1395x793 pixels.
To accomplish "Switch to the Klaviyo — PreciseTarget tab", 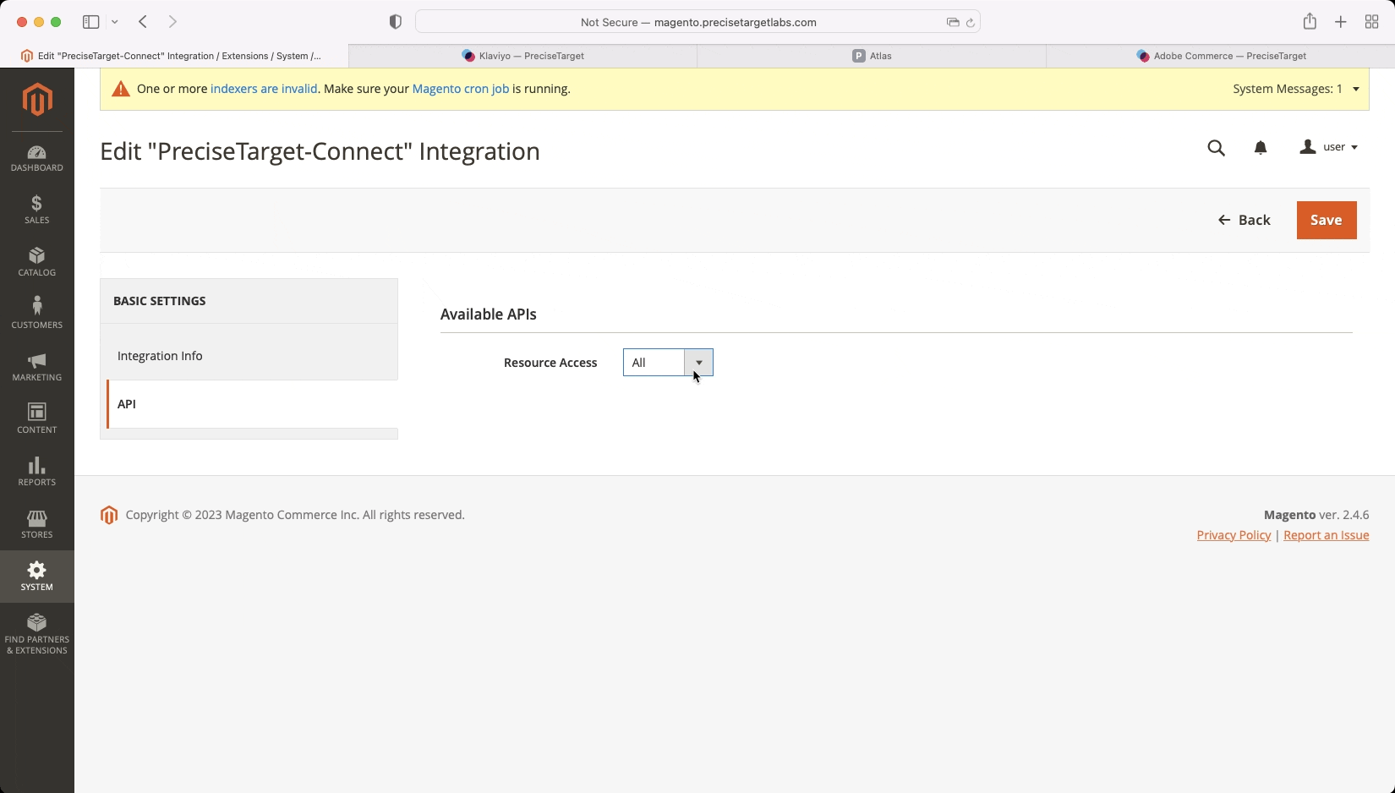I will click(x=523, y=56).
